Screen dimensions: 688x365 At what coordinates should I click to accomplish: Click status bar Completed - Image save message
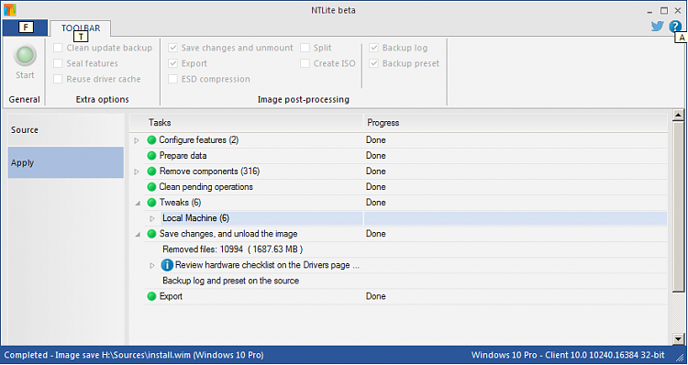point(134,355)
